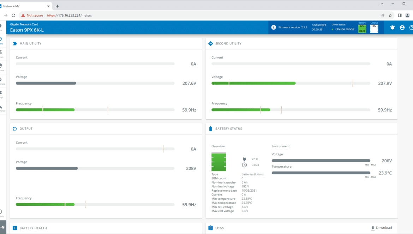
Task: Switch to the Network-M2 browser tab
Action: (25, 6)
